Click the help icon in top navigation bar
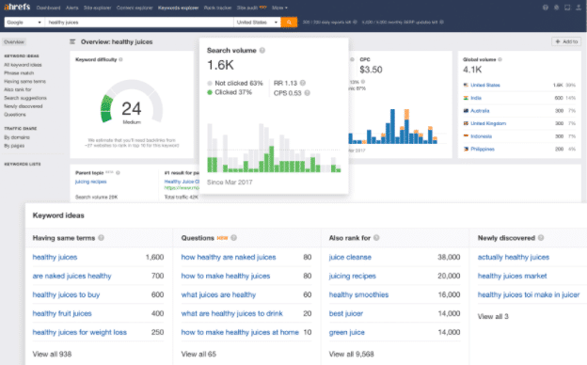This screenshot has height=365, width=587. point(546,8)
